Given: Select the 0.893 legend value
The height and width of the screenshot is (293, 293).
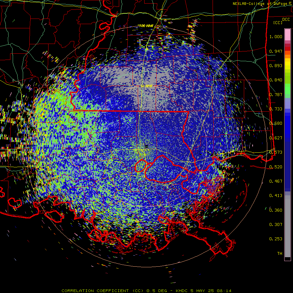Looking at the screenshot, I should [x=276, y=65].
